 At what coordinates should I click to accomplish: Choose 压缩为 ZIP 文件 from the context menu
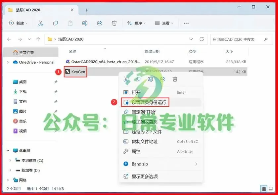click(x=161, y=132)
